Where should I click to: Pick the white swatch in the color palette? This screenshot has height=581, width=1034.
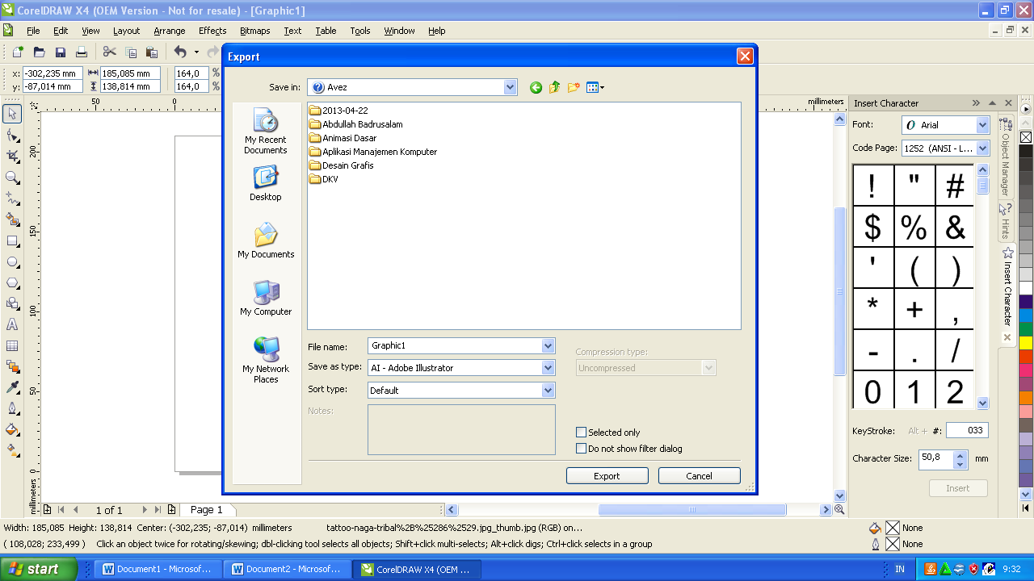(x=1026, y=288)
